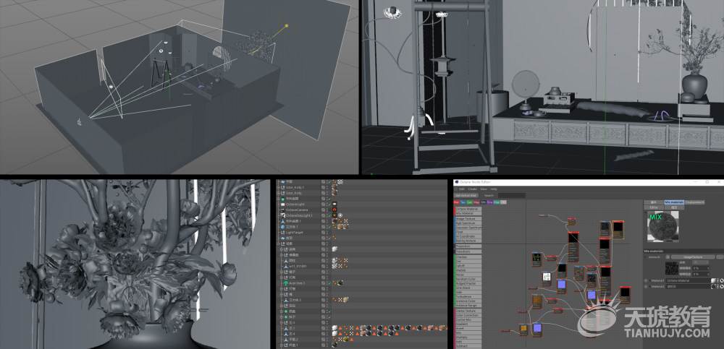
Task: Select the OctaneCamera object icon
Action: tap(282, 210)
